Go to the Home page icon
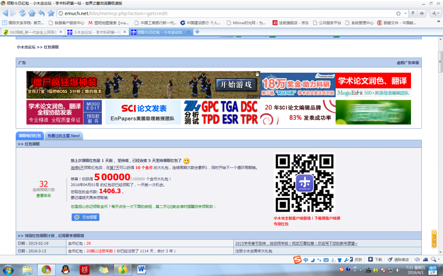Screen dimensions: 443x276 [x=32, y=13]
